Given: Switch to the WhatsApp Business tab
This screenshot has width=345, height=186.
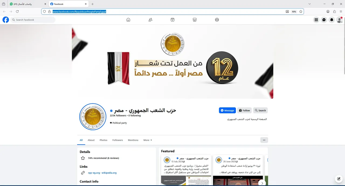Looking at the screenshot, I should (x=28, y=4).
